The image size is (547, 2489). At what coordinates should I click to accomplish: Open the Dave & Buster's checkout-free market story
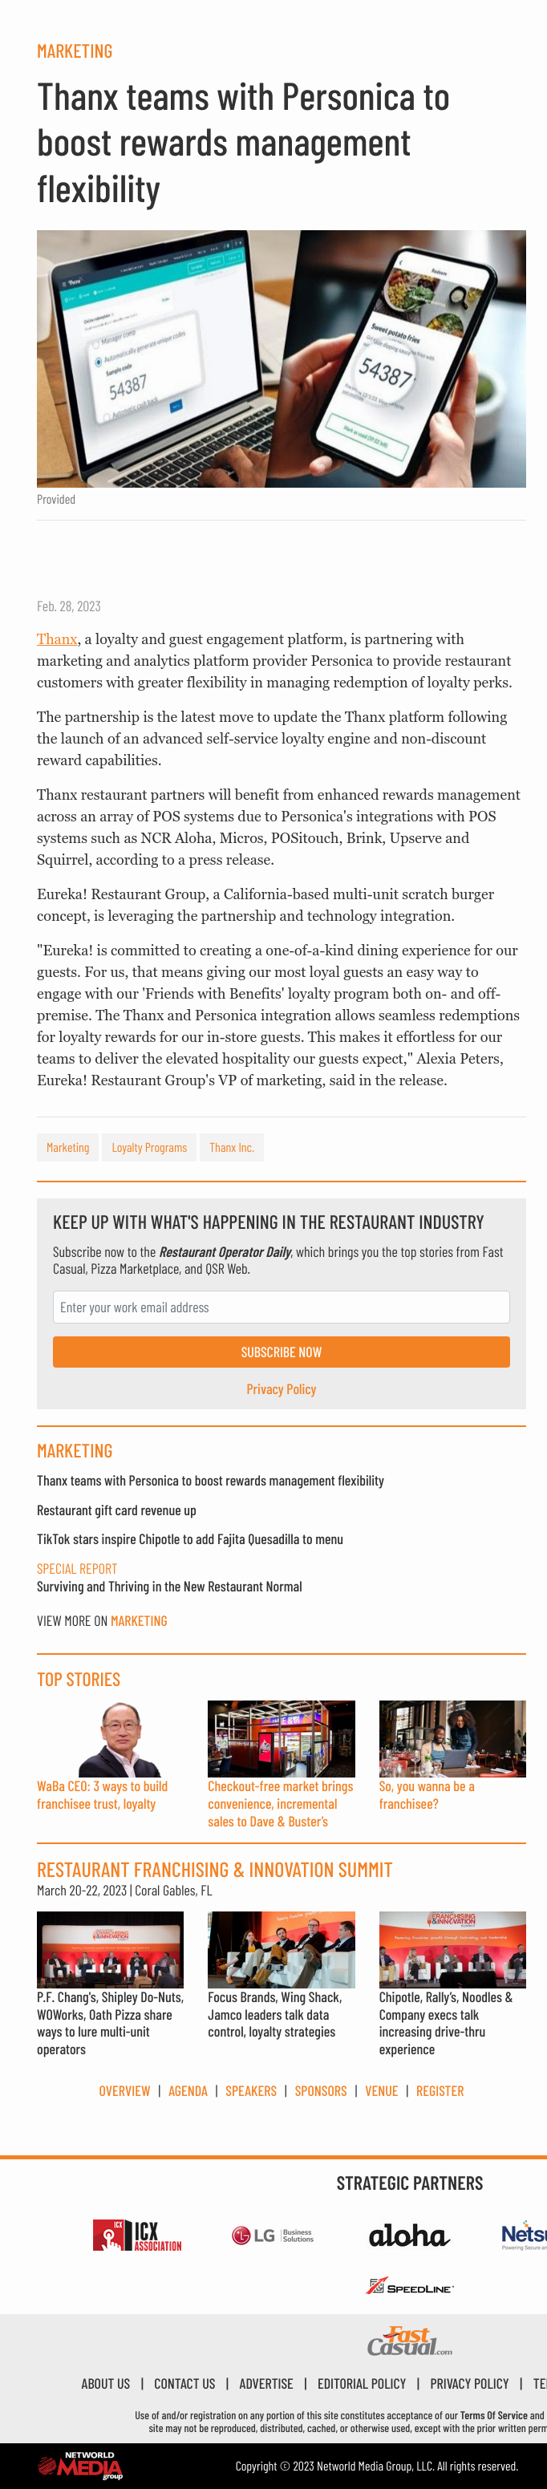click(282, 1803)
